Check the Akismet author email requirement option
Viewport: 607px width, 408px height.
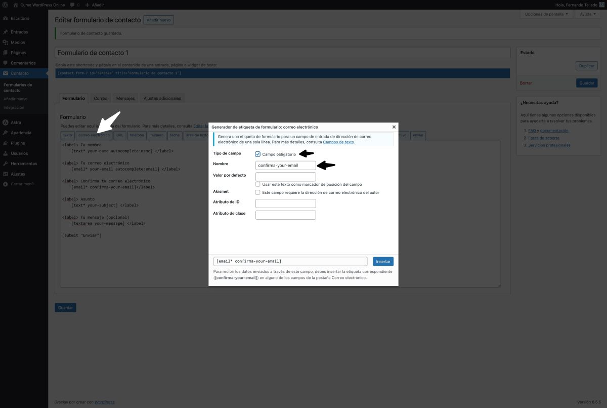pyautogui.click(x=258, y=191)
